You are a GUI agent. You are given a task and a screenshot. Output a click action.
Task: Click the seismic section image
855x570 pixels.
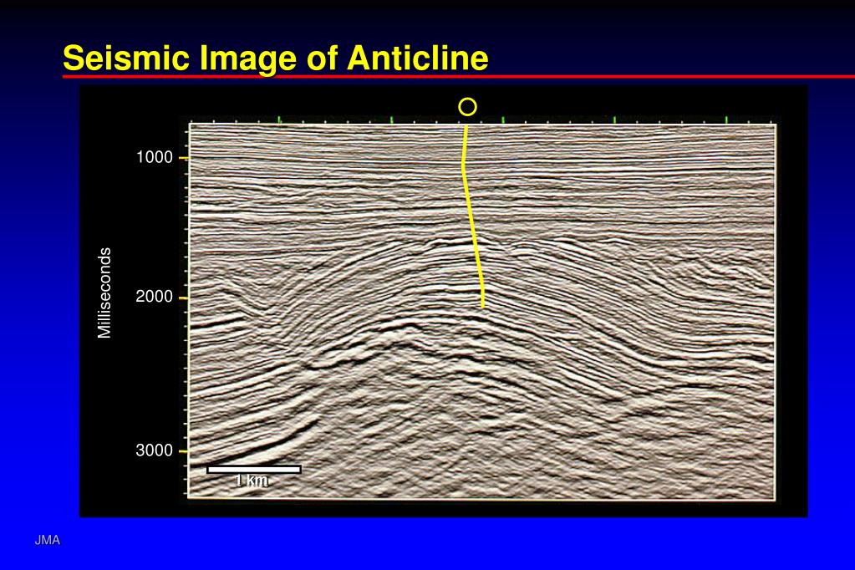click(482, 311)
